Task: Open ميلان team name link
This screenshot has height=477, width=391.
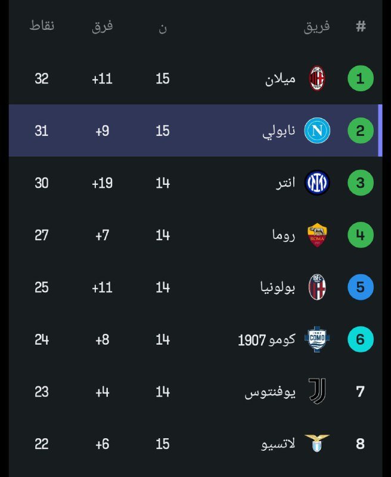Action: 280,79
